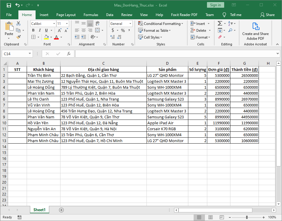Open Conditional Formatting options
This screenshot has height=221, width=282.
(161, 23)
